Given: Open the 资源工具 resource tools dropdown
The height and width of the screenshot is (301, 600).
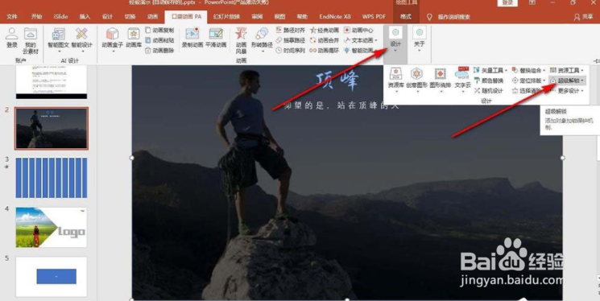Looking at the screenshot, I should [567, 70].
